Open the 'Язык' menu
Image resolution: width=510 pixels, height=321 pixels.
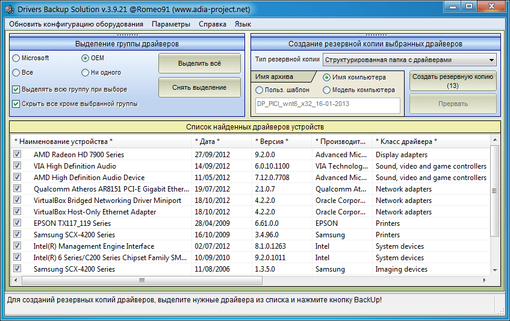point(243,24)
